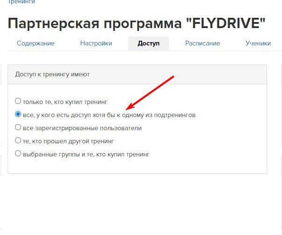This screenshot has width=282, height=235.
Task: Click the panel header 'Доступ к тренингу имеют'
Action: pos(137,74)
